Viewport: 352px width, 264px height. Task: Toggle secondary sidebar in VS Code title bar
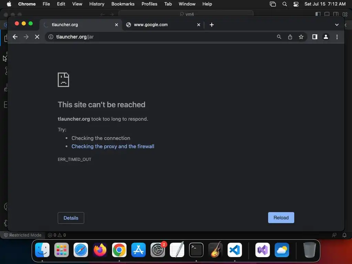pos(336,14)
